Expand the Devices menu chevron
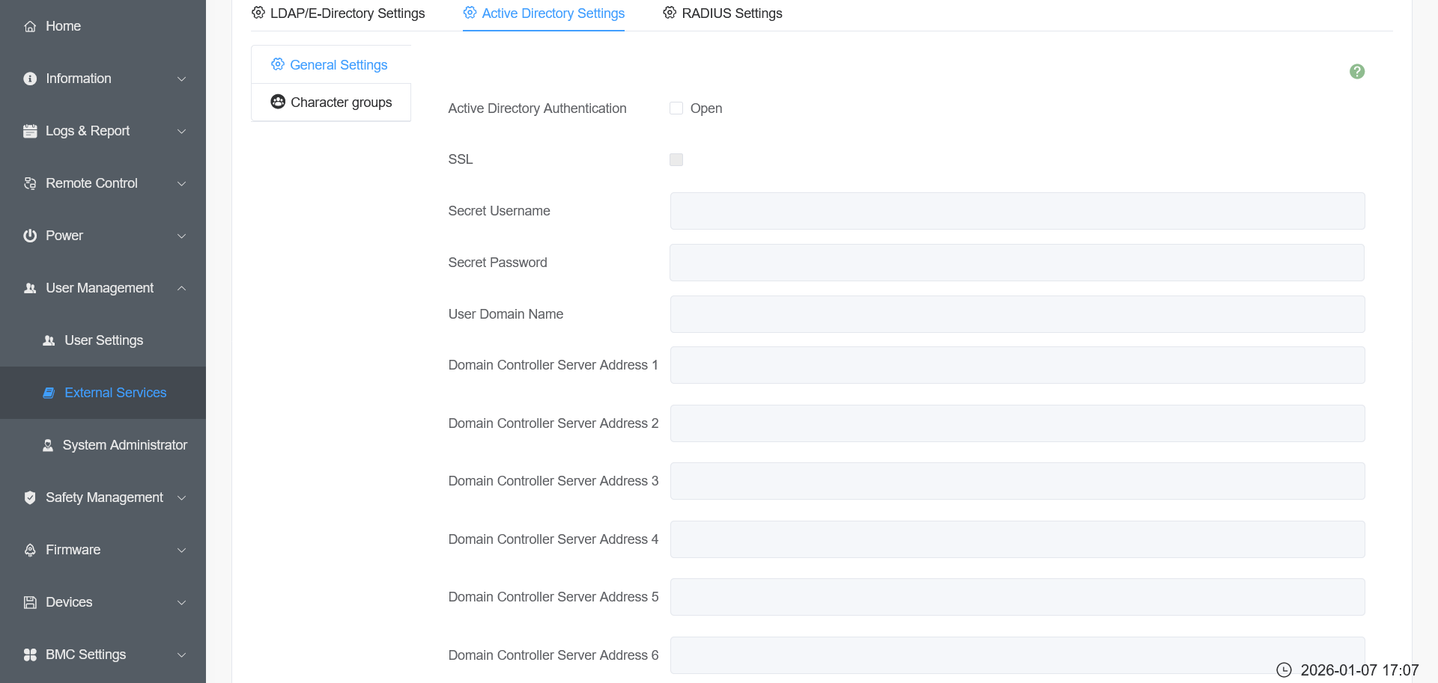The image size is (1438, 683). tap(181, 602)
